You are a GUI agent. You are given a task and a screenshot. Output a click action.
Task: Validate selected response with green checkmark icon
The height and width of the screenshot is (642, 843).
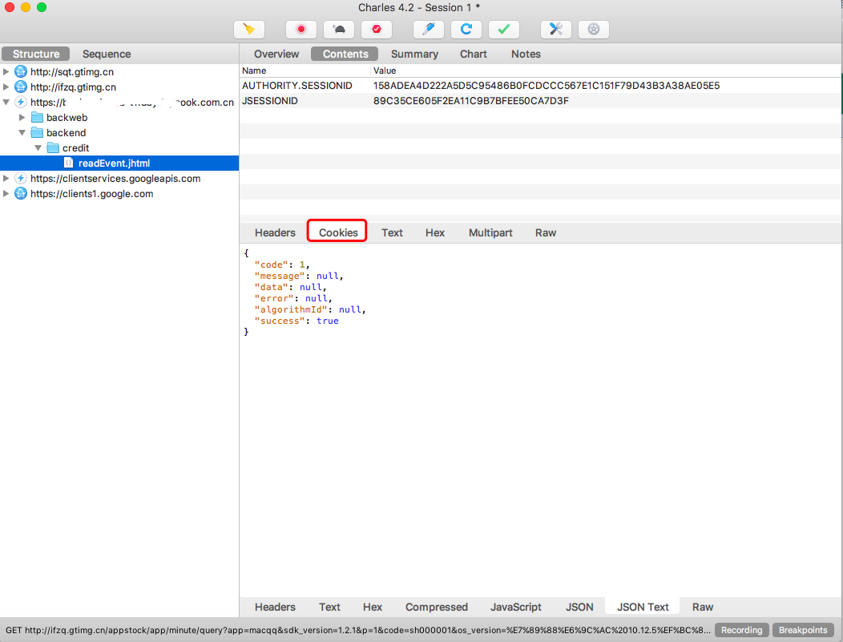coord(504,29)
